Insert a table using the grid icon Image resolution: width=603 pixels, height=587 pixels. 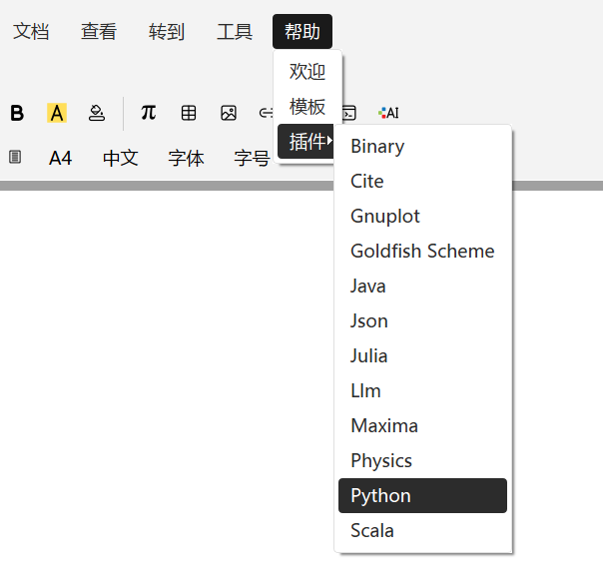188,113
